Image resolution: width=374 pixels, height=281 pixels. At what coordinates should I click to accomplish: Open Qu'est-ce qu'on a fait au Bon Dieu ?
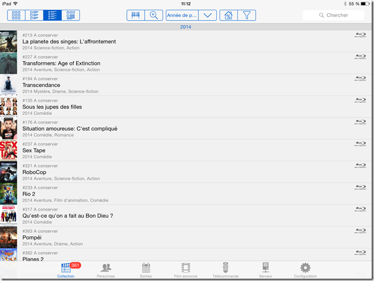[x=186, y=215]
